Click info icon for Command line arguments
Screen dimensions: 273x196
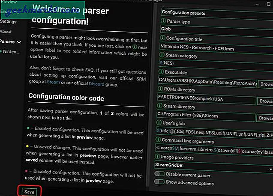coord(163,140)
